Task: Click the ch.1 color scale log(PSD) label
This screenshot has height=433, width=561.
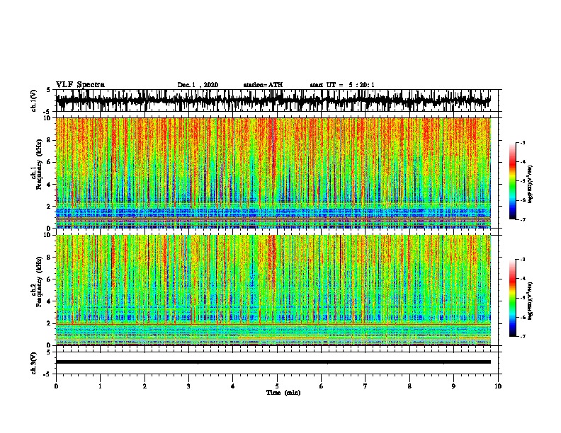Action: [x=531, y=184]
